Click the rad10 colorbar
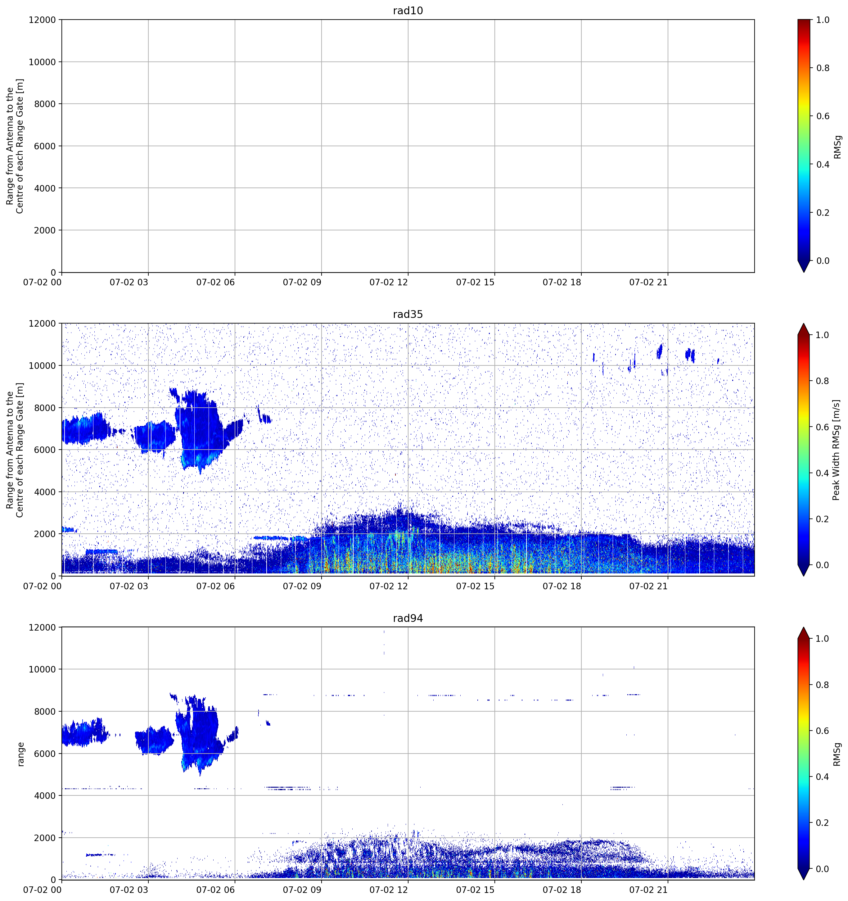The height and width of the screenshot is (901, 848). (804, 146)
